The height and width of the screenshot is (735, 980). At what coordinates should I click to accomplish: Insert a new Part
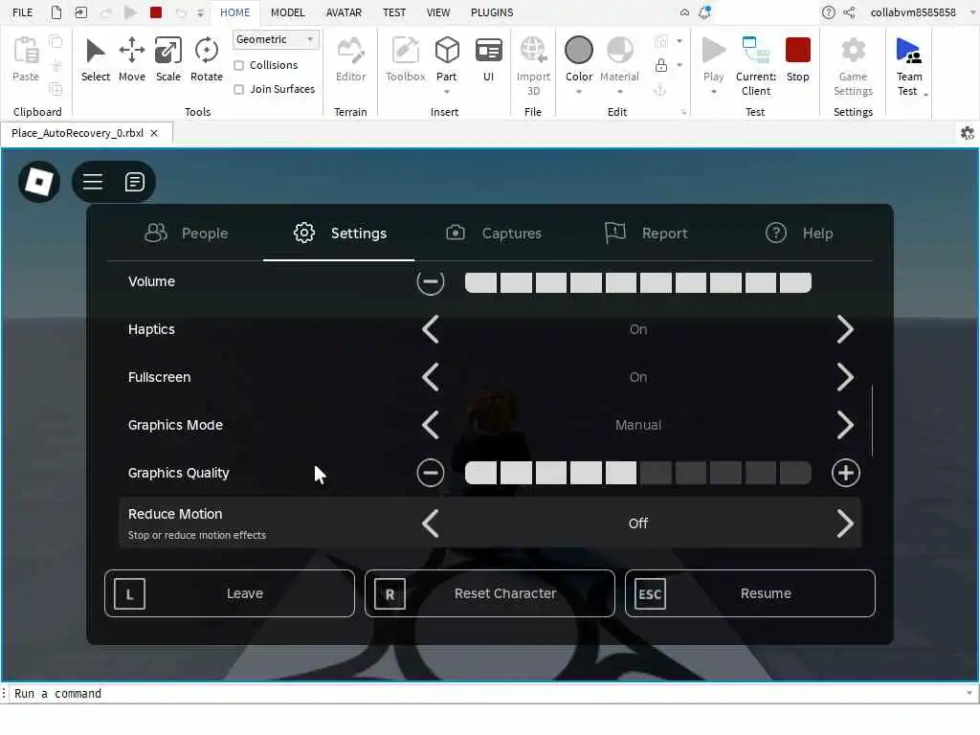(x=447, y=52)
